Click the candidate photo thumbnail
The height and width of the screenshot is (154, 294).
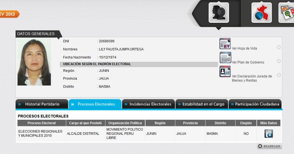pyautogui.click(x=34, y=62)
